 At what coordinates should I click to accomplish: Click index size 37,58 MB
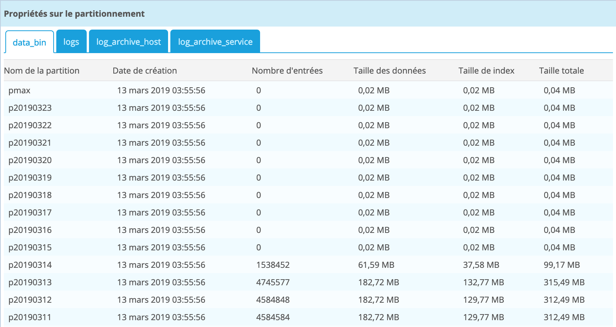481,265
